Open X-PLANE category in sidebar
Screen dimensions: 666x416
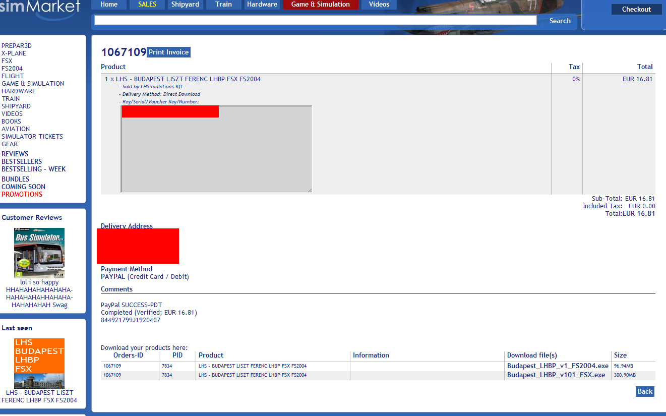[x=14, y=53]
